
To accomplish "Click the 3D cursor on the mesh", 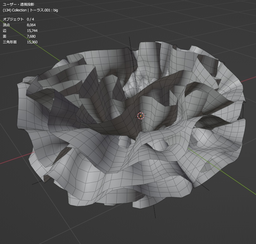I will (141, 116).
